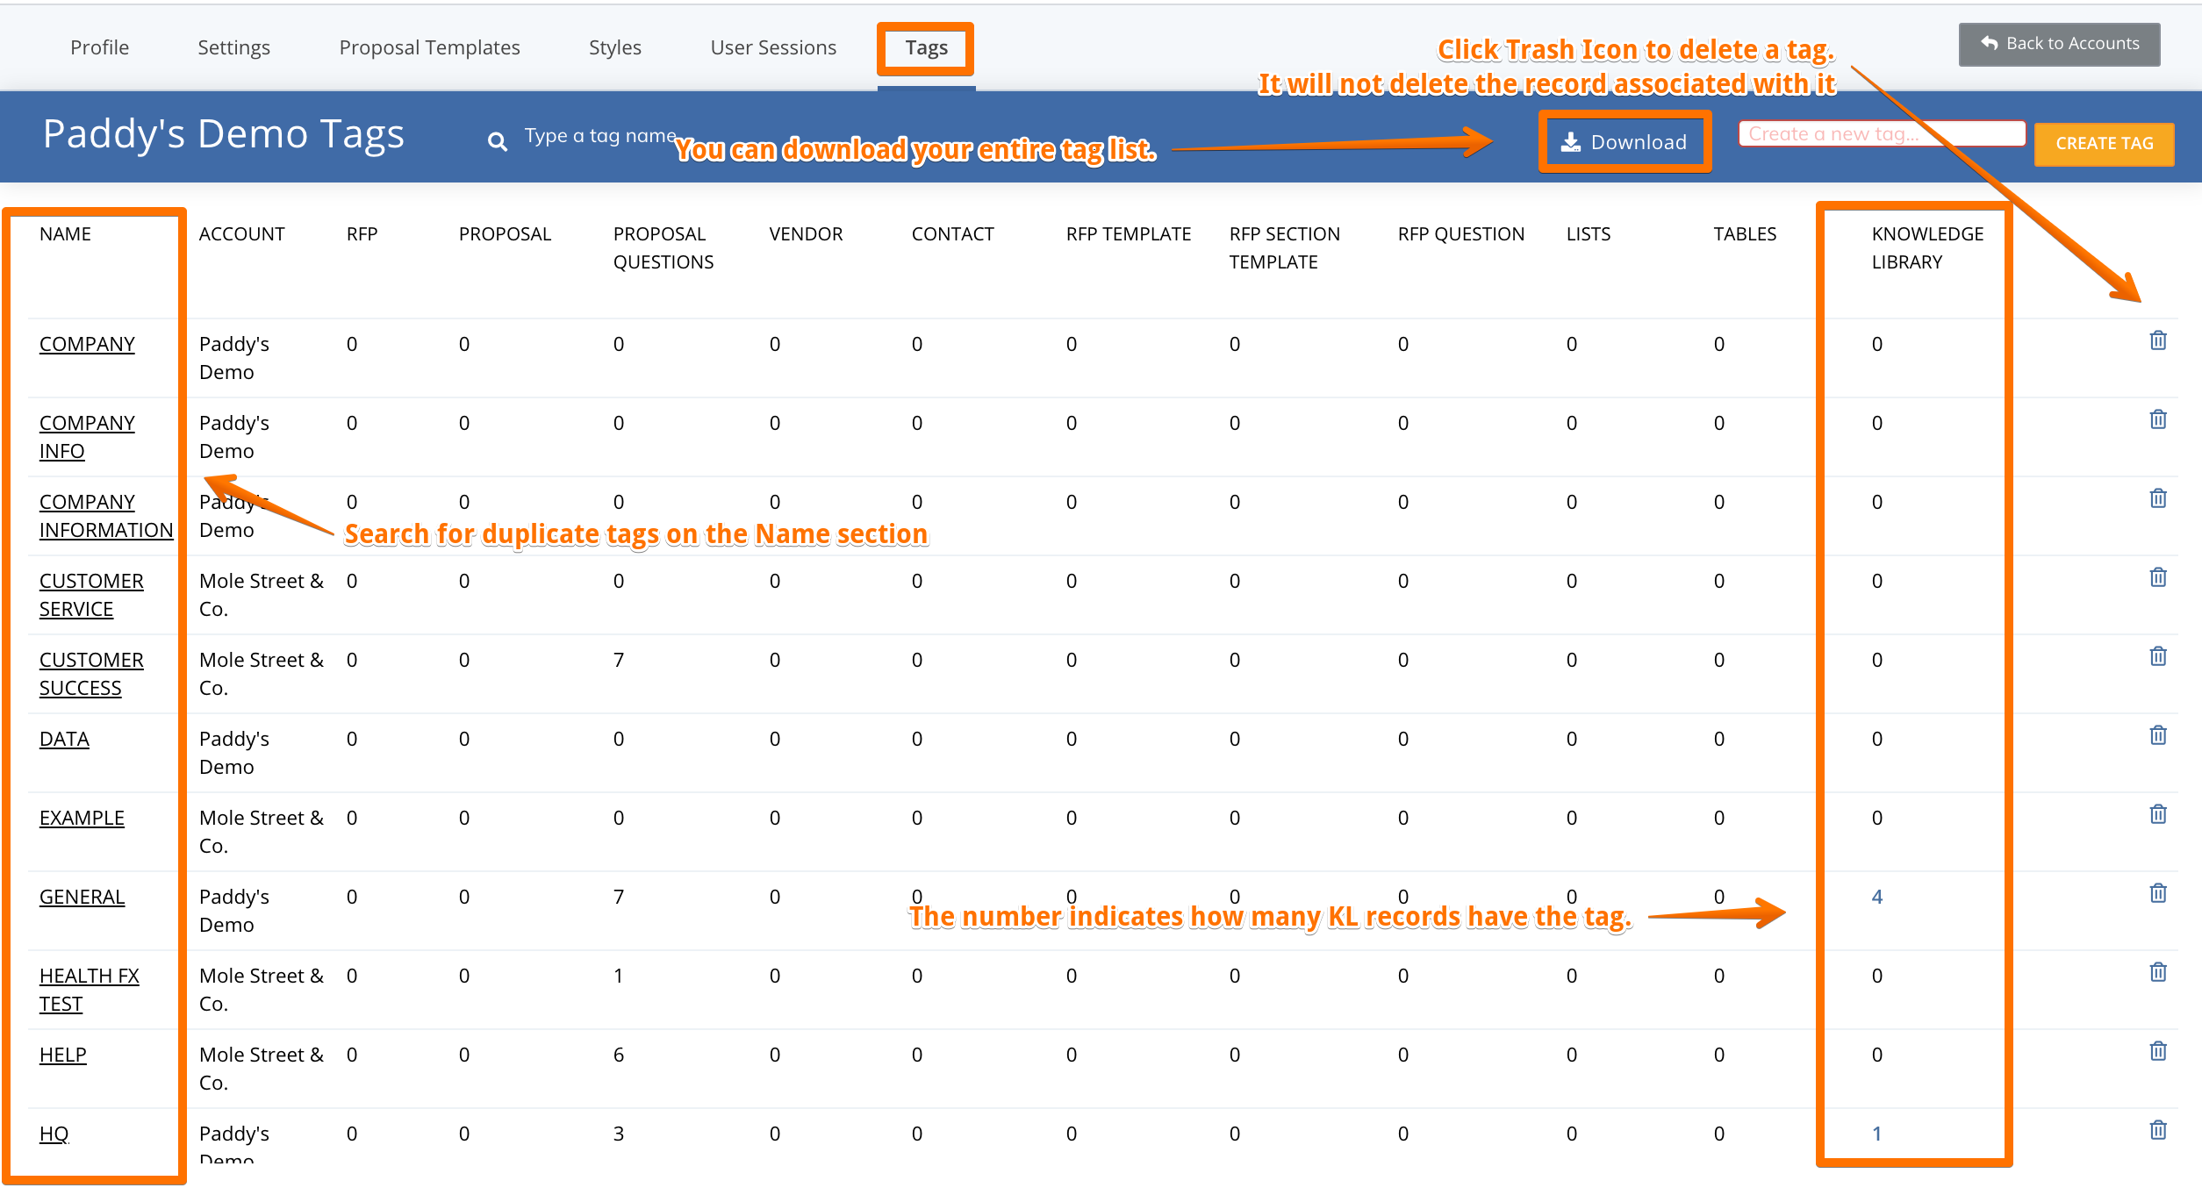Click the Paddy's Demo Tags page title
The image size is (2202, 1195).
click(x=223, y=134)
